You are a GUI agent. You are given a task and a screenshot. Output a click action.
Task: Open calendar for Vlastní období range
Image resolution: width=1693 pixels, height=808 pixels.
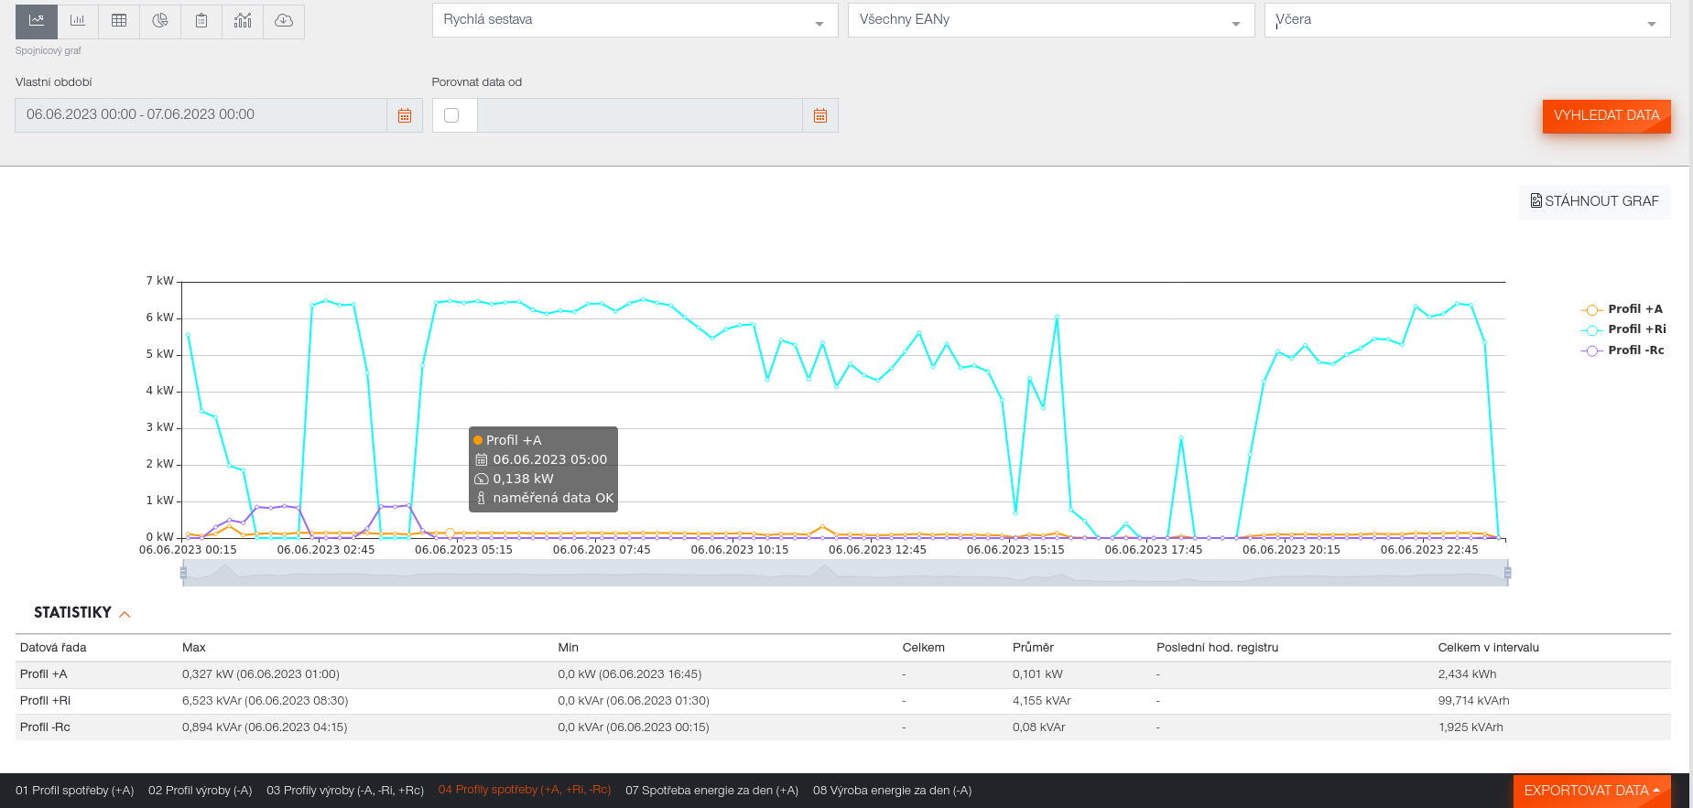coord(405,115)
